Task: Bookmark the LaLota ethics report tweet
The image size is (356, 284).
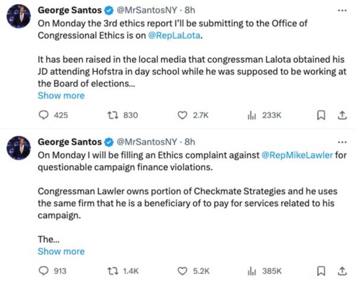Action: 321,116
